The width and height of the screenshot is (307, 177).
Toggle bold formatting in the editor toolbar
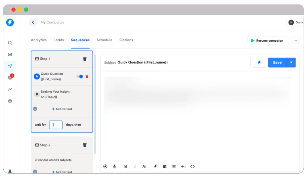pyautogui.click(x=126, y=166)
